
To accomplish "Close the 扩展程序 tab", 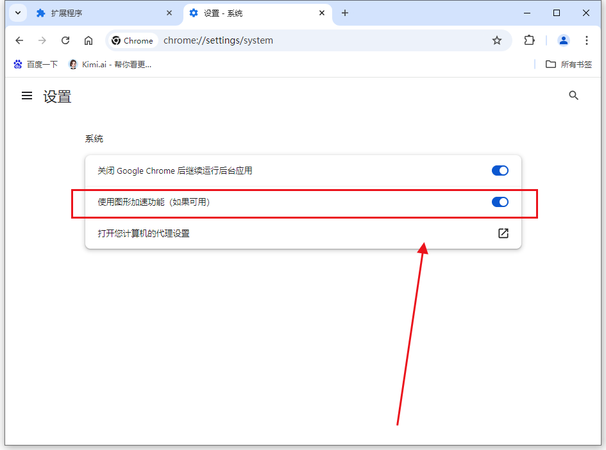I will tap(169, 13).
